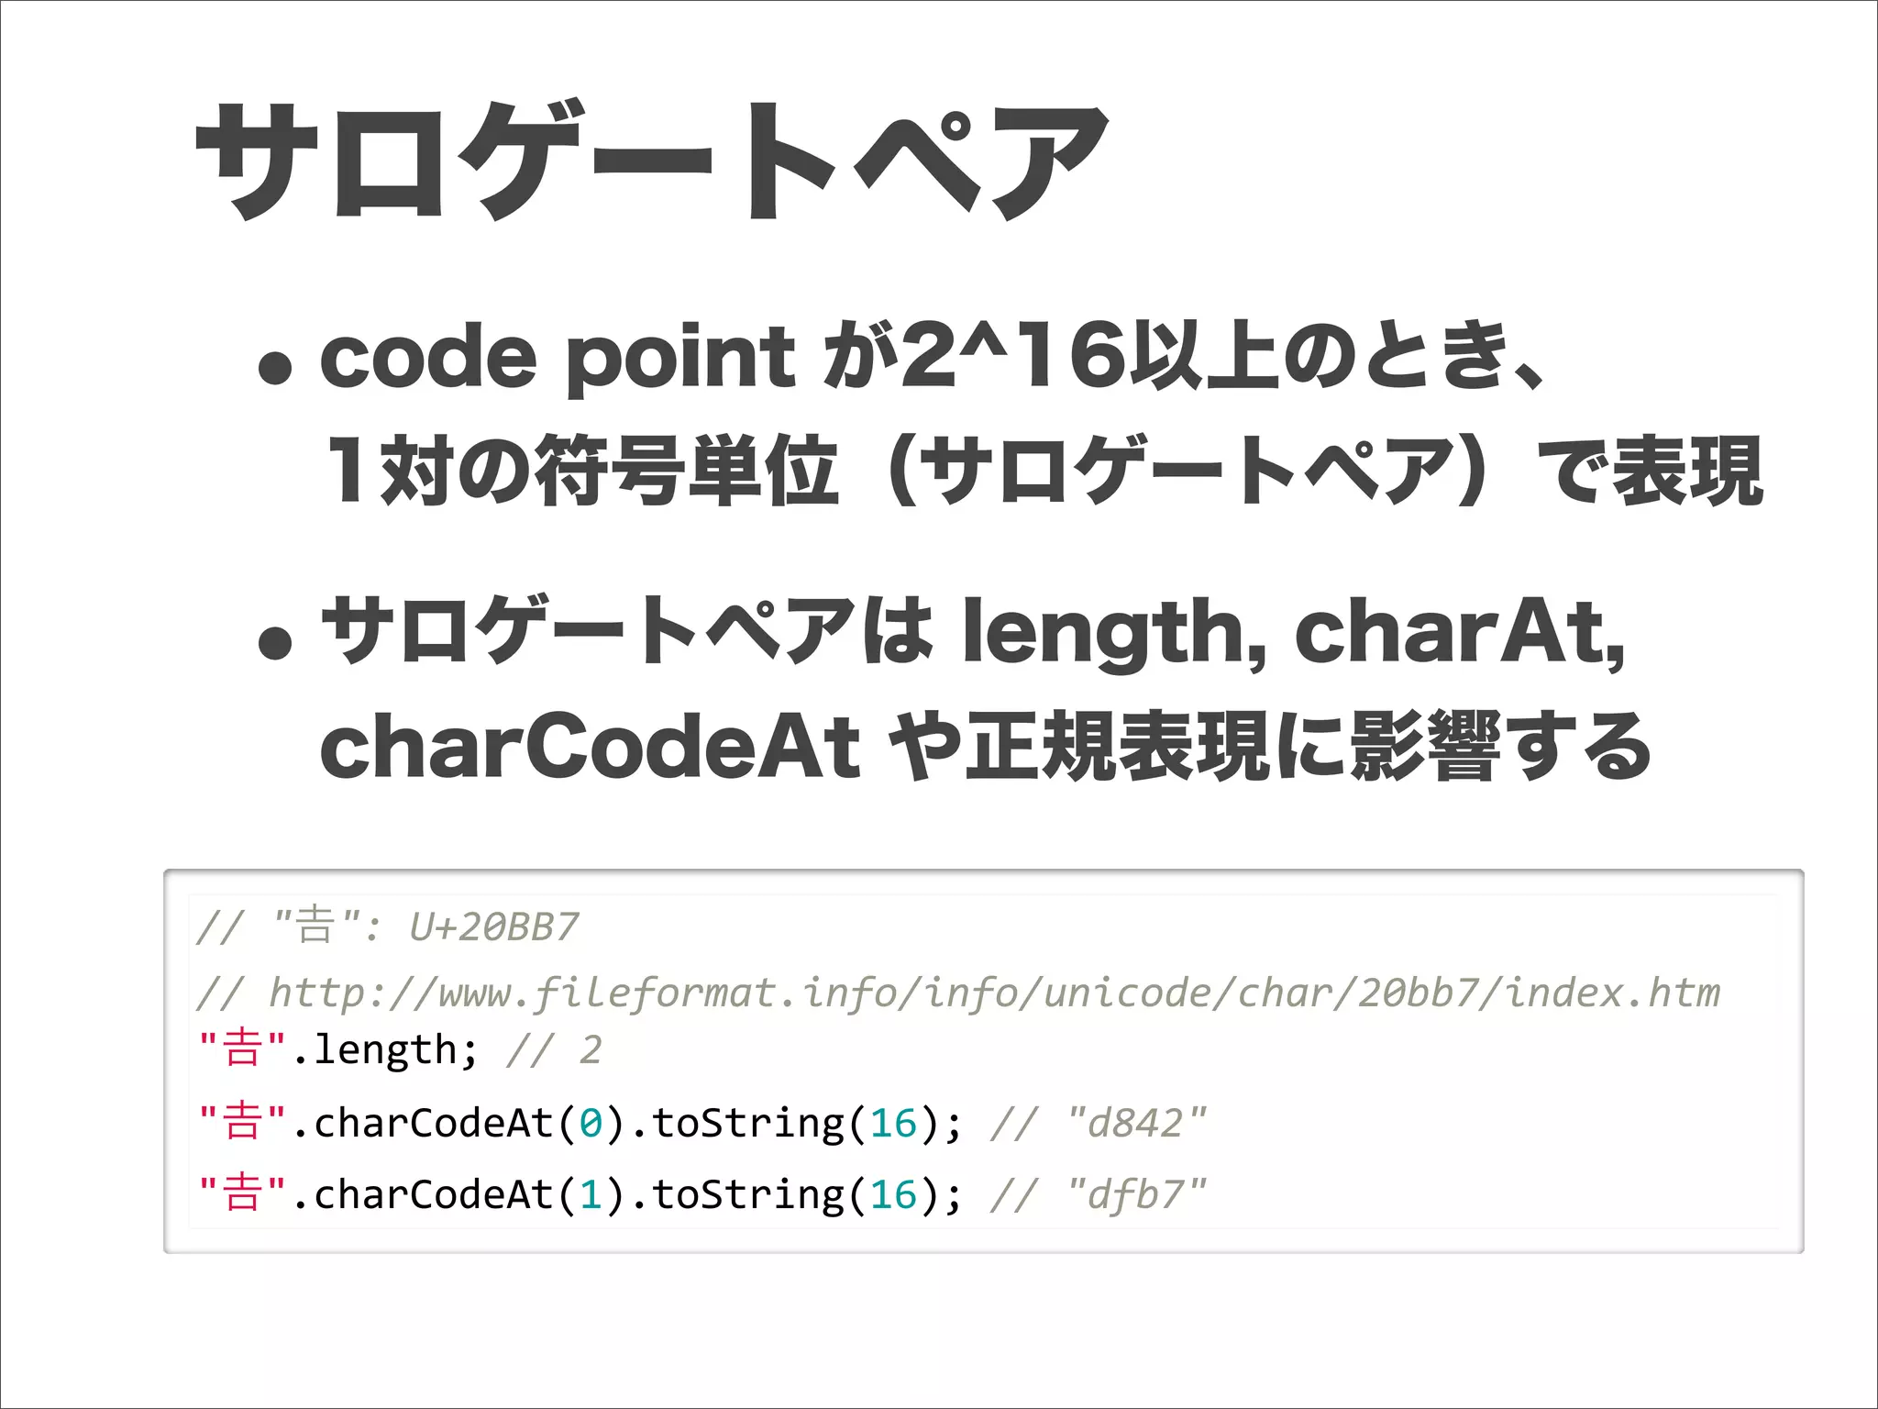
Task: Click the comment result "d842"
Action: (1137, 1123)
